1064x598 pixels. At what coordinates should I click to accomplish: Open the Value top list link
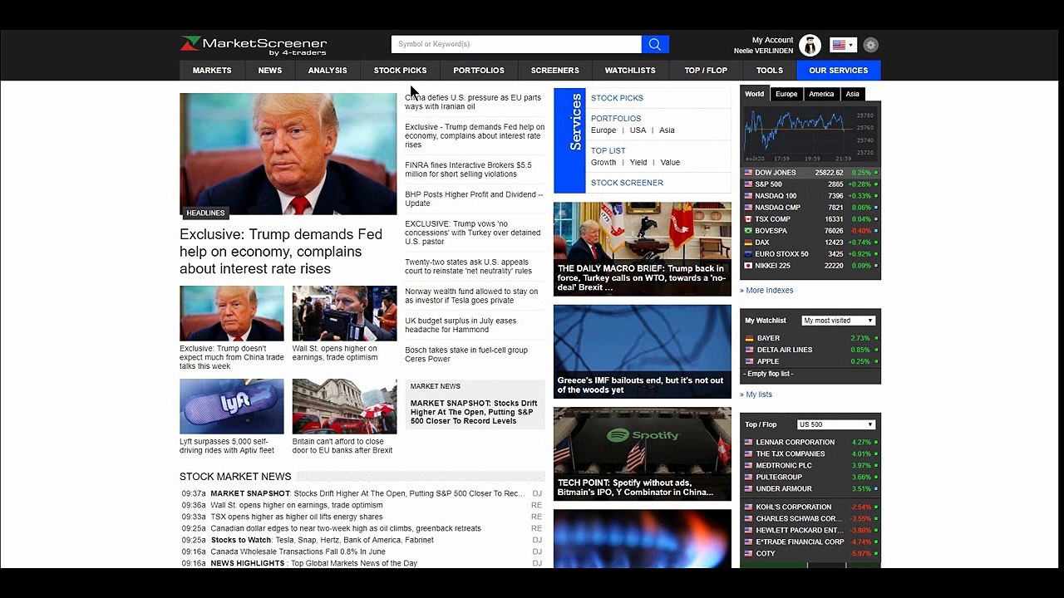[x=670, y=163]
